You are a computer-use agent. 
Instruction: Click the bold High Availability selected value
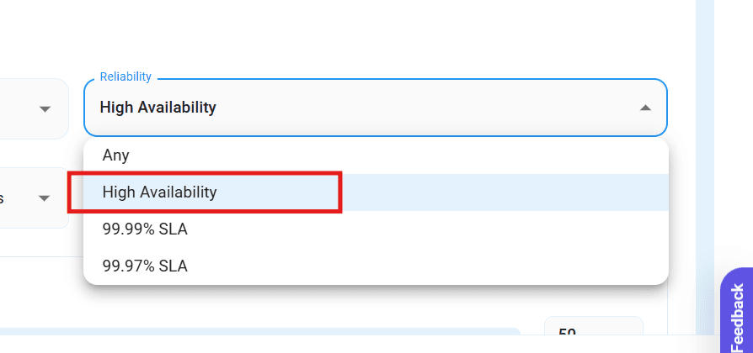158,108
